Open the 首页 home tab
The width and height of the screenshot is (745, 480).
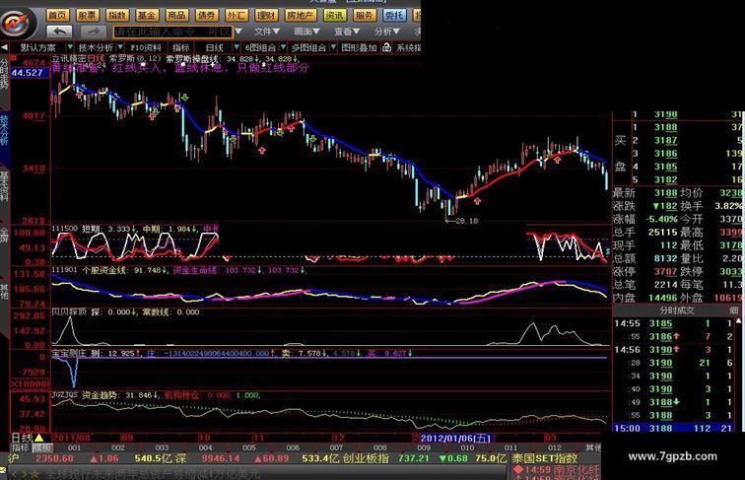click(57, 15)
